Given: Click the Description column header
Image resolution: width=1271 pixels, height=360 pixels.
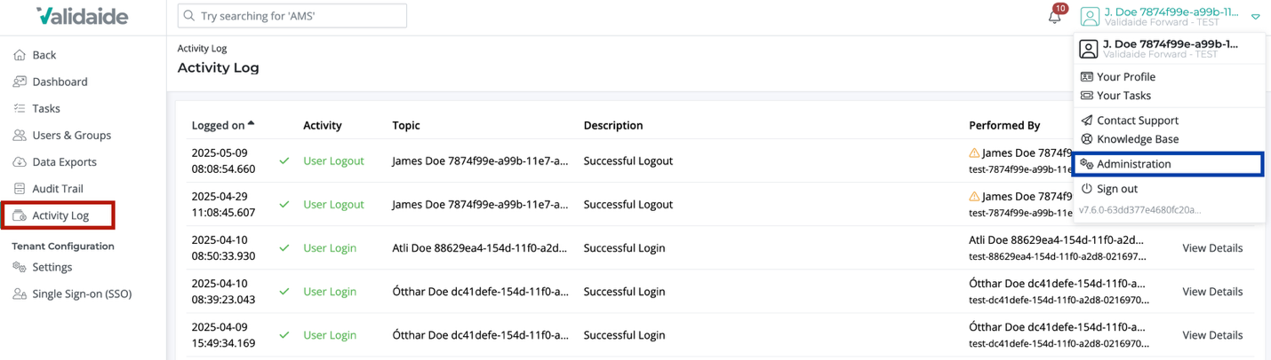Looking at the screenshot, I should pyautogui.click(x=613, y=125).
